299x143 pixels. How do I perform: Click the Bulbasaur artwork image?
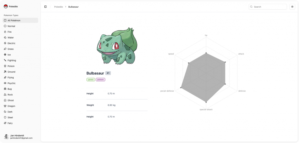point(117,46)
